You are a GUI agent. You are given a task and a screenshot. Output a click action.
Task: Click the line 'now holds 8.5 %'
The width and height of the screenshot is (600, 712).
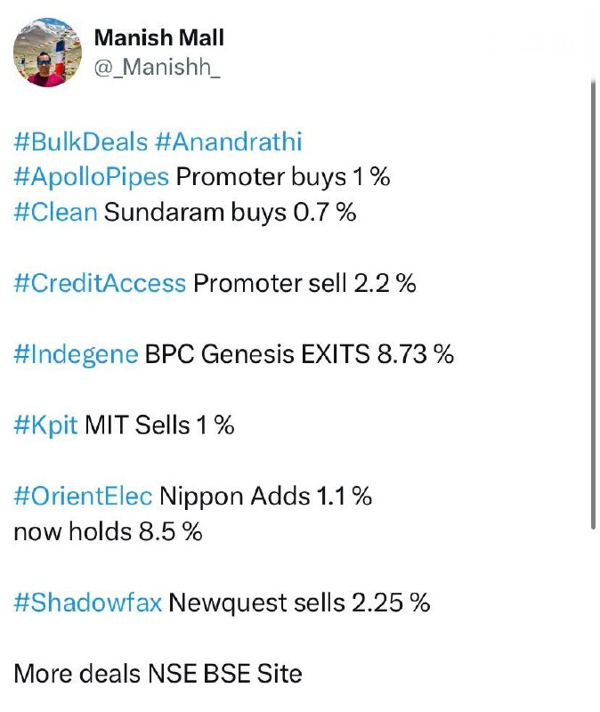pyautogui.click(x=108, y=531)
